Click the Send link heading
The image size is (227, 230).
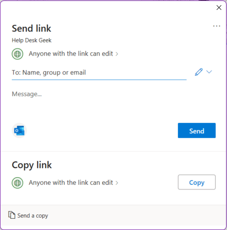32,28
